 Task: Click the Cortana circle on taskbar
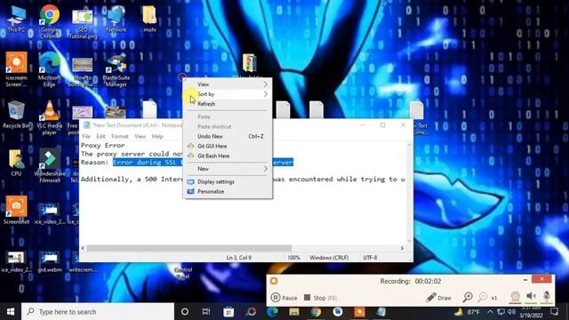pos(184,312)
